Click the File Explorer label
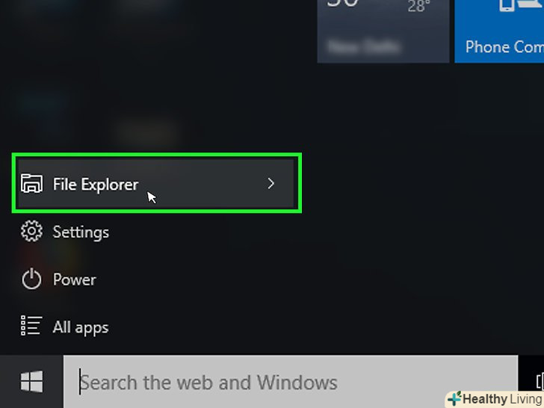Image resolution: width=544 pixels, height=408 pixels. (96, 185)
